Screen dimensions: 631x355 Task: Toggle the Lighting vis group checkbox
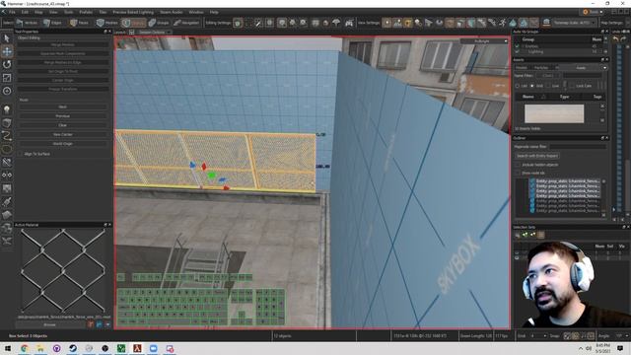[x=517, y=51]
